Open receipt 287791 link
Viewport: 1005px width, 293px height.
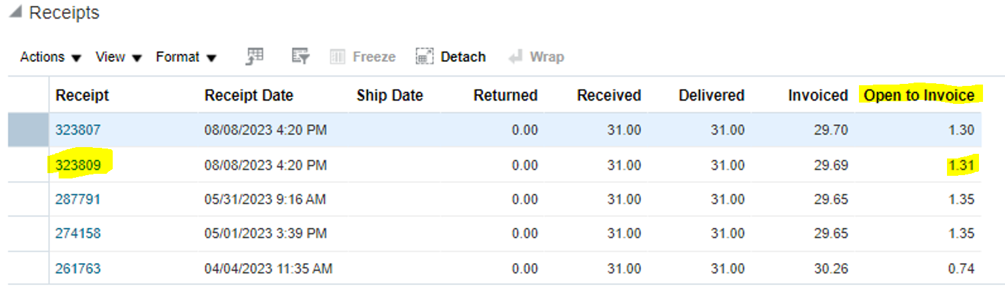(78, 200)
